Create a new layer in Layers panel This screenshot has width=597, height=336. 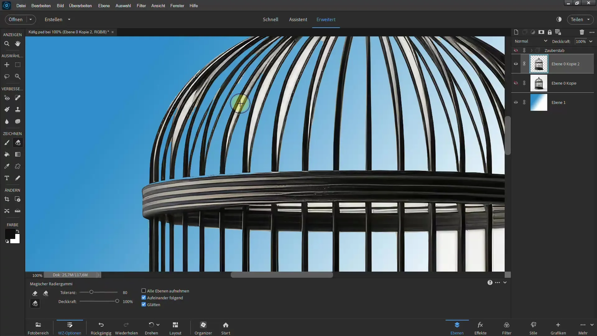click(x=516, y=32)
